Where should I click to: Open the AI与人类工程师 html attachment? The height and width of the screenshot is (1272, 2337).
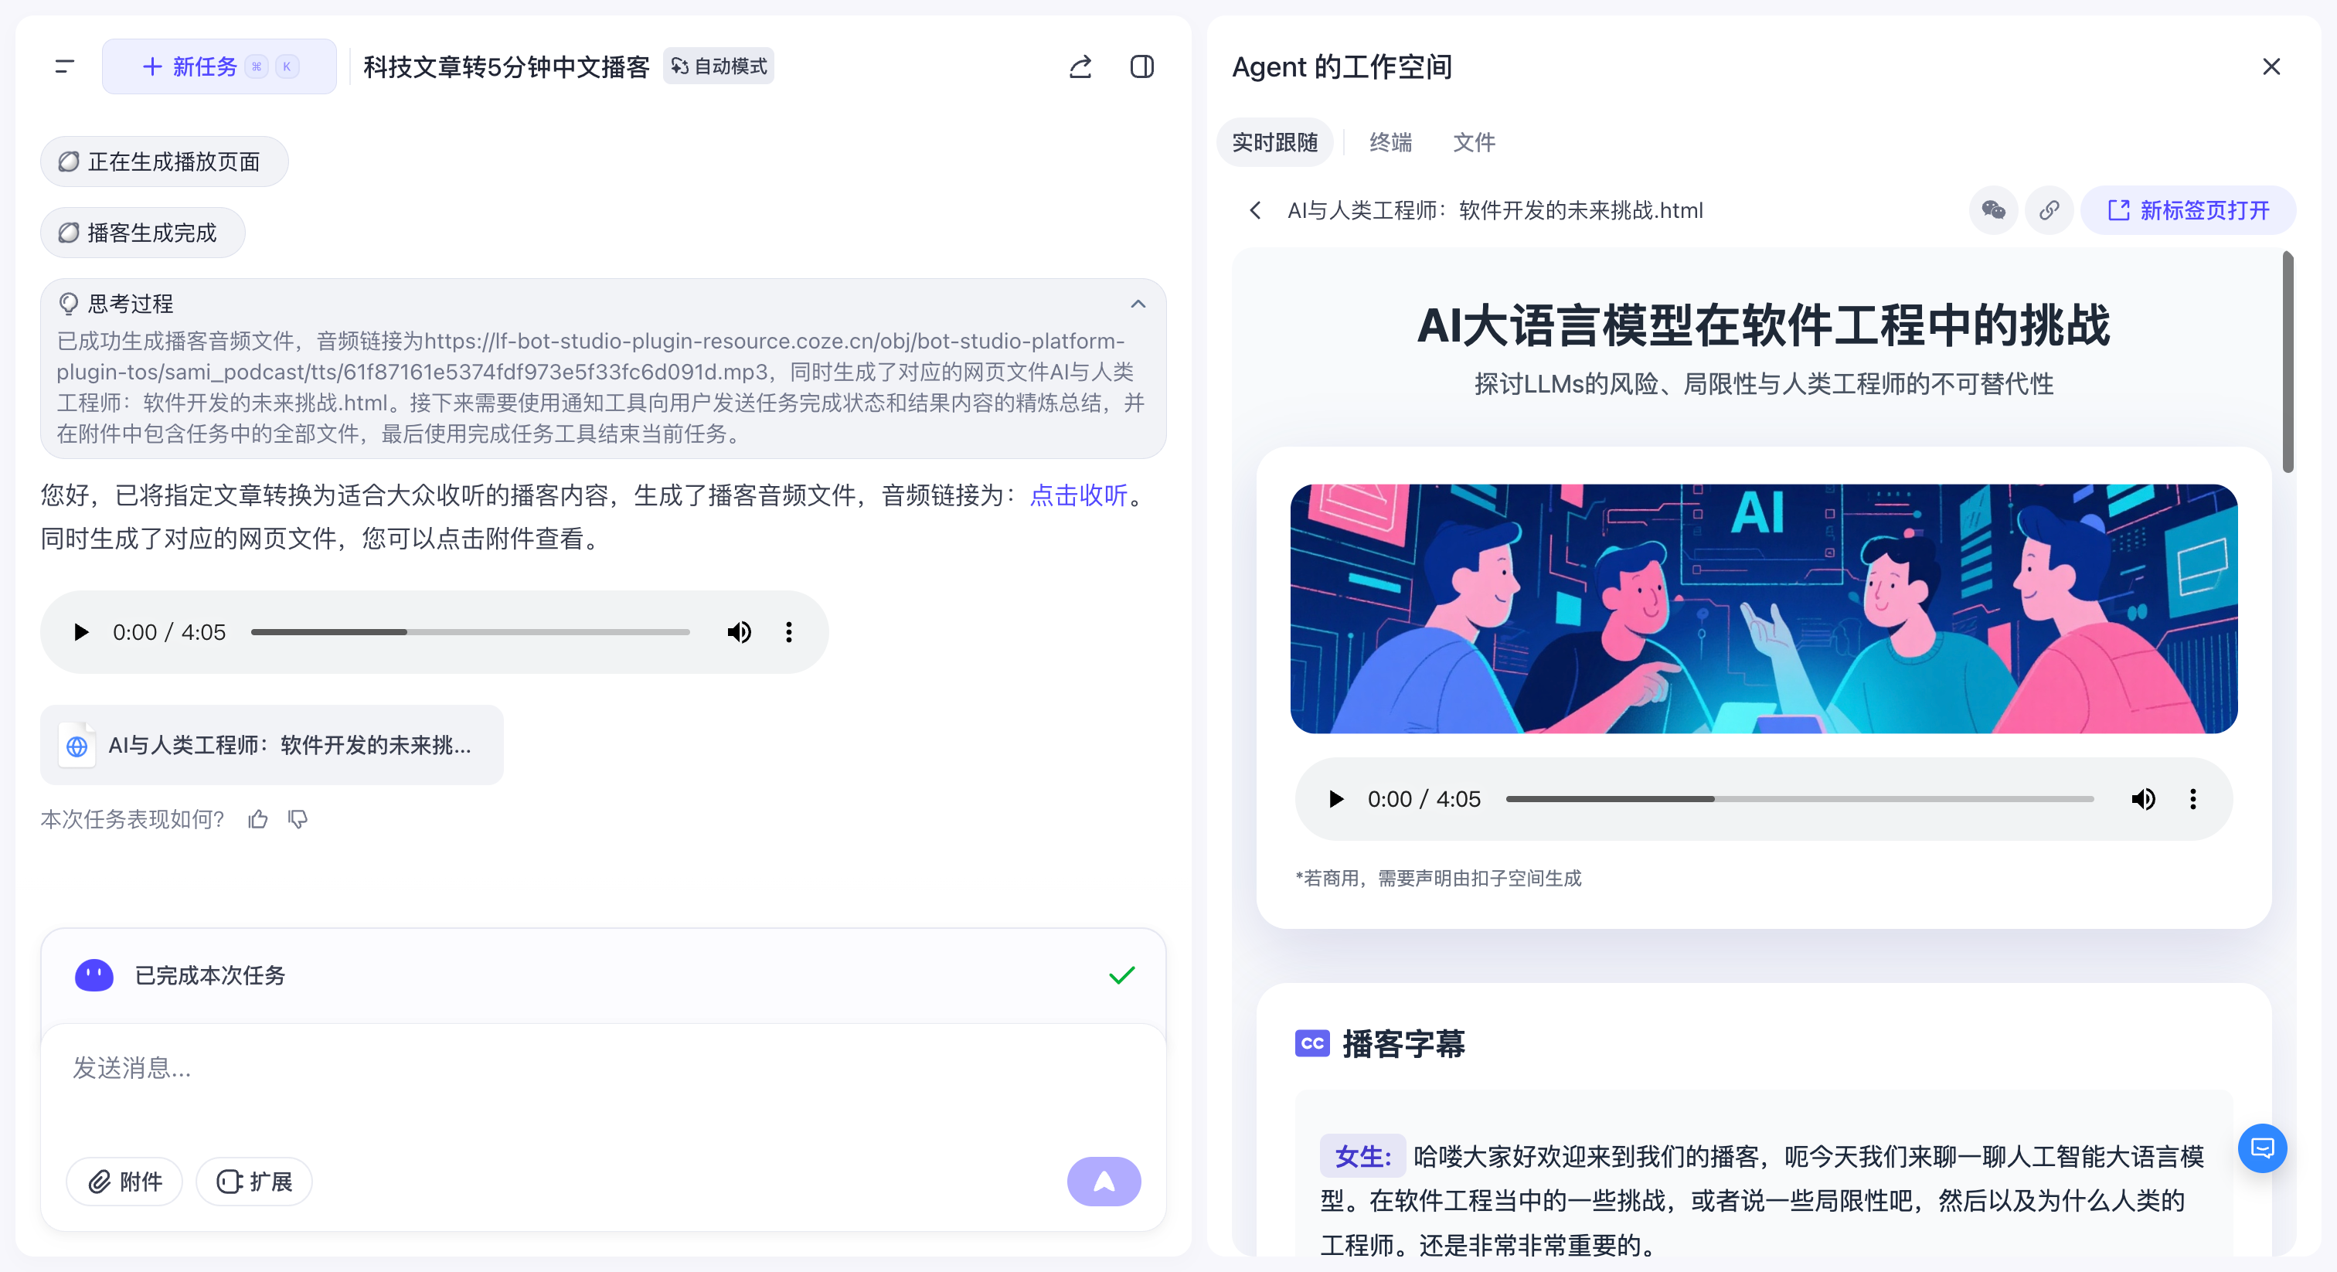tap(271, 745)
